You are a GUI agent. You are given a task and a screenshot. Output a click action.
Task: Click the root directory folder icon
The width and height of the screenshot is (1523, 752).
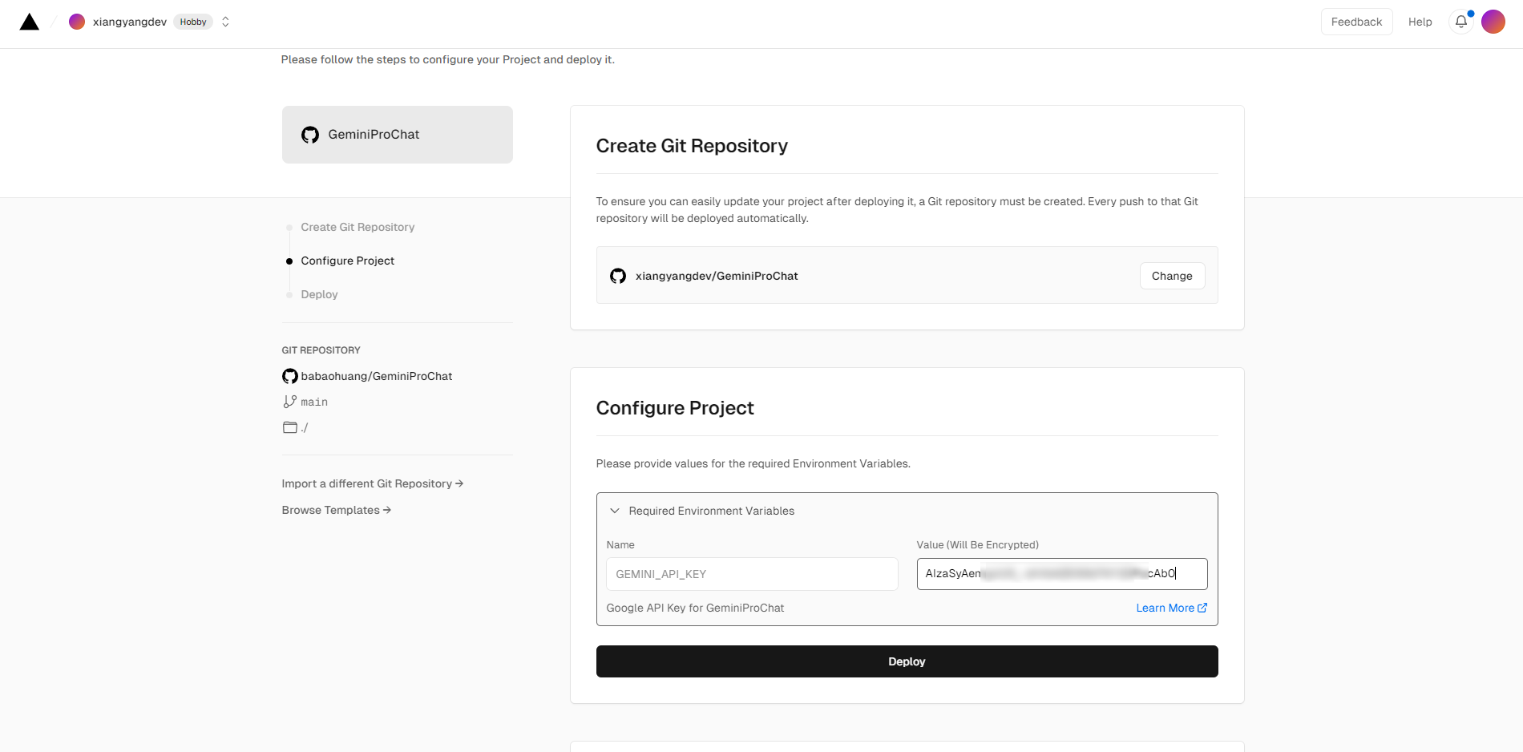(290, 427)
